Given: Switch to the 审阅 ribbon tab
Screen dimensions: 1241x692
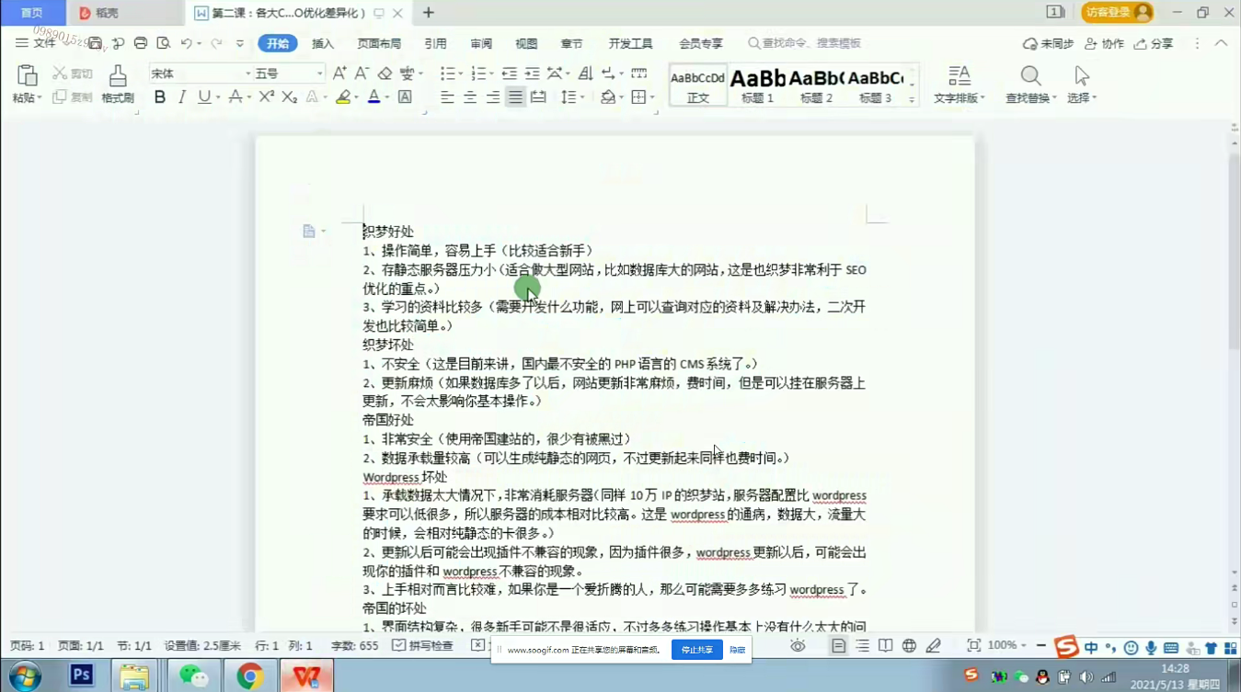Looking at the screenshot, I should (x=481, y=43).
